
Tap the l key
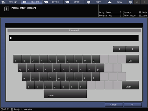click(x=96, y=76)
